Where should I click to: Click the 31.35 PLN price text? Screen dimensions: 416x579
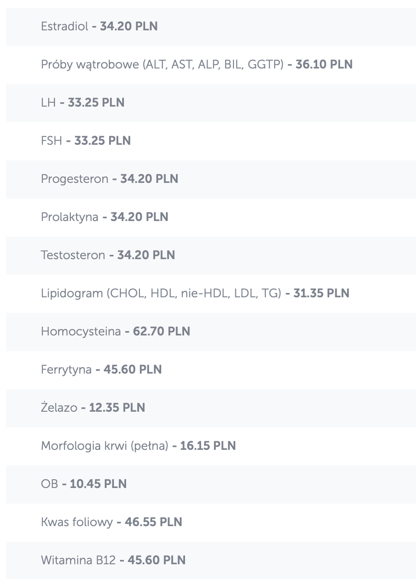pos(321,293)
